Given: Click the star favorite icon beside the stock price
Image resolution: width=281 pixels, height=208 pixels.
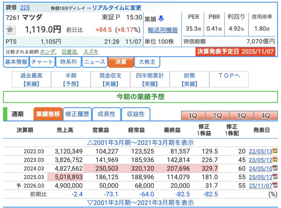Looking at the screenshot, I should coord(10,30).
